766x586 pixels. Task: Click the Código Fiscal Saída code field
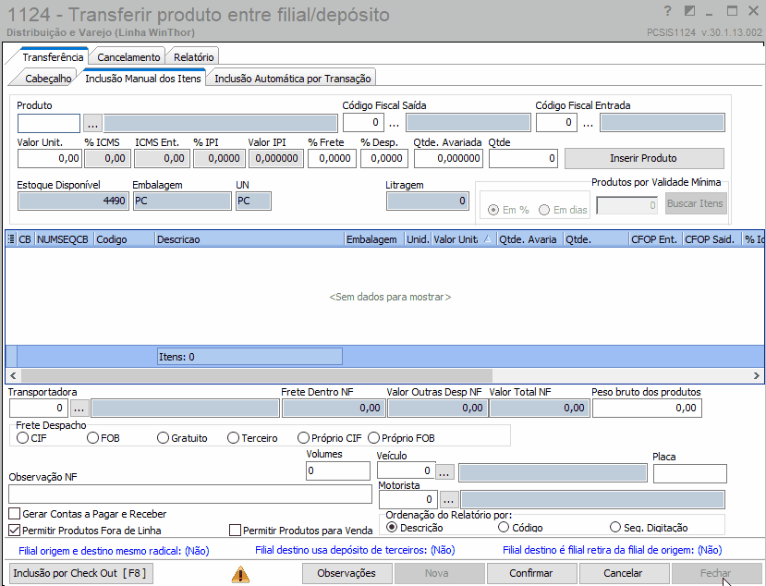pyautogui.click(x=363, y=122)
